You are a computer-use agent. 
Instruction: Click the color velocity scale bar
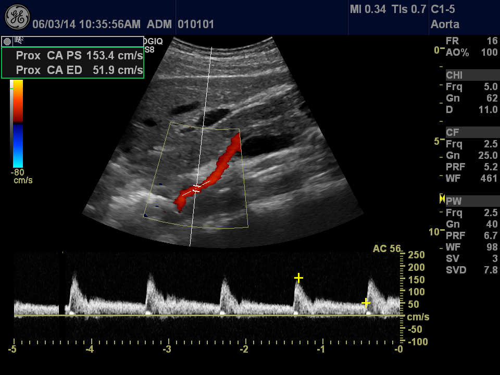tap(18, 123)
